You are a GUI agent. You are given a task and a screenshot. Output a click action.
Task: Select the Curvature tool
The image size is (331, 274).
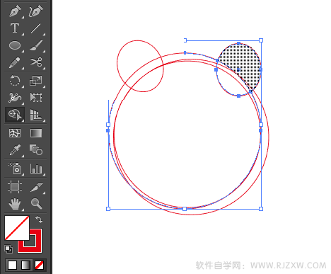36,11
